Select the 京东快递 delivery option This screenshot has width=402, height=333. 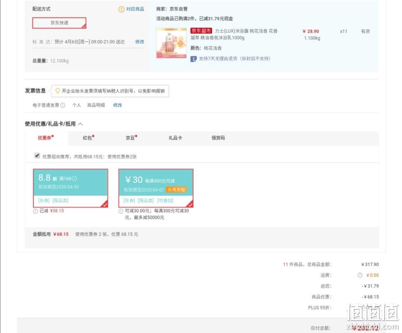click(59, 23)
